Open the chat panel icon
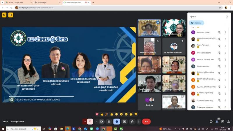 pos(223,121)
